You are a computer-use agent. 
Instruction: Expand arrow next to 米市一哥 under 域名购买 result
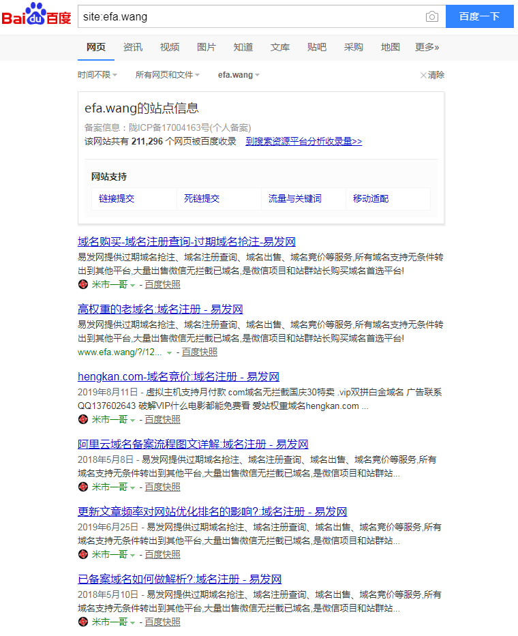(x=133, y=286)
